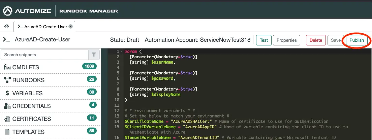Delete the runbook

tap(316, 40)
